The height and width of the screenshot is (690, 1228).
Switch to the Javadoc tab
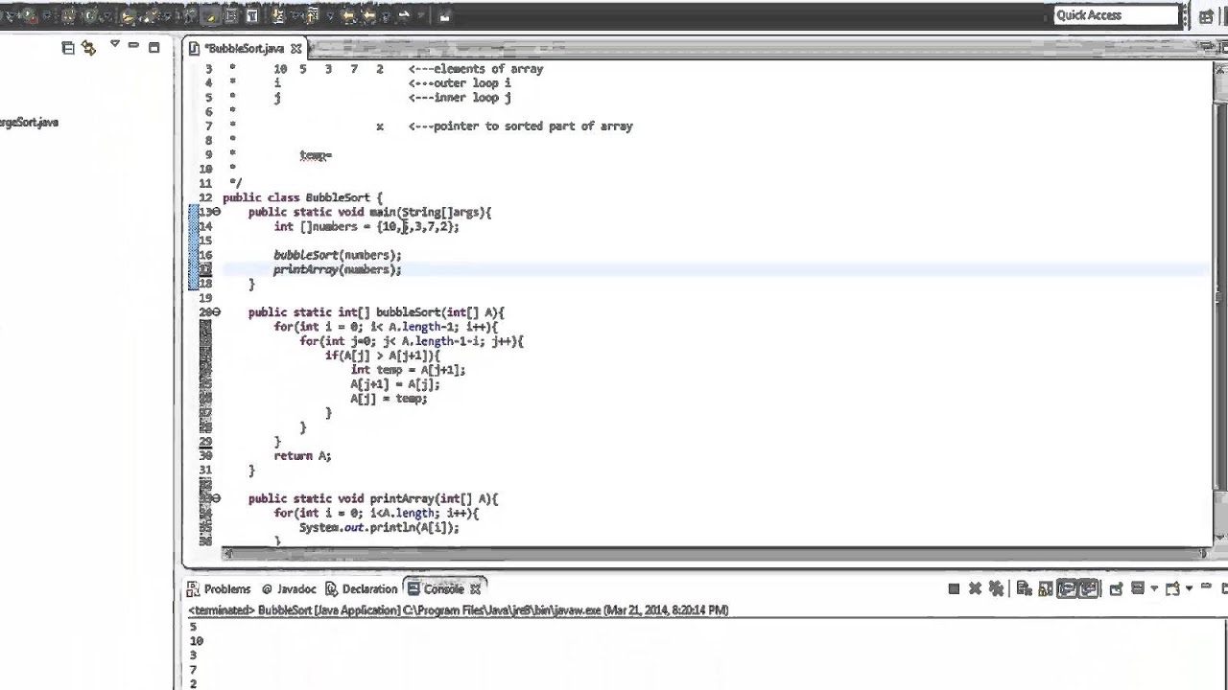pyautogui.click(x=289, y=589)
